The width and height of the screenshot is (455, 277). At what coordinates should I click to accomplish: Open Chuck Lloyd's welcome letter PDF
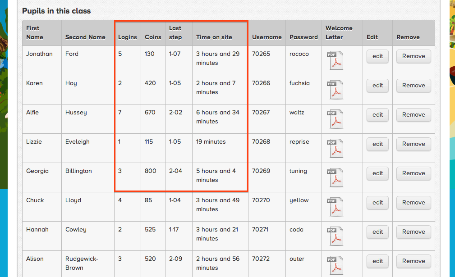point(335,207)
